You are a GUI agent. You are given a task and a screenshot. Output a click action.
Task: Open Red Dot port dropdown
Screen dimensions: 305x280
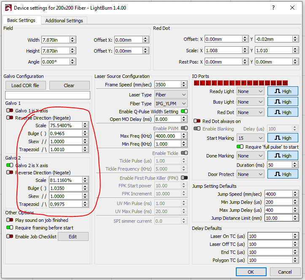(250, 112)
